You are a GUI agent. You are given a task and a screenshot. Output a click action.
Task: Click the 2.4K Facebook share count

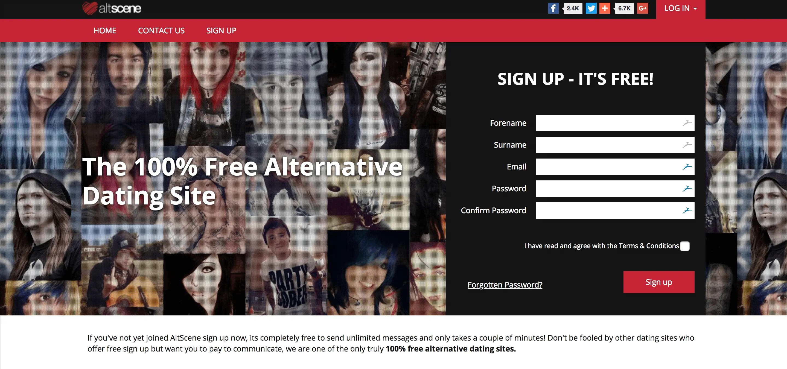(572, 8)
